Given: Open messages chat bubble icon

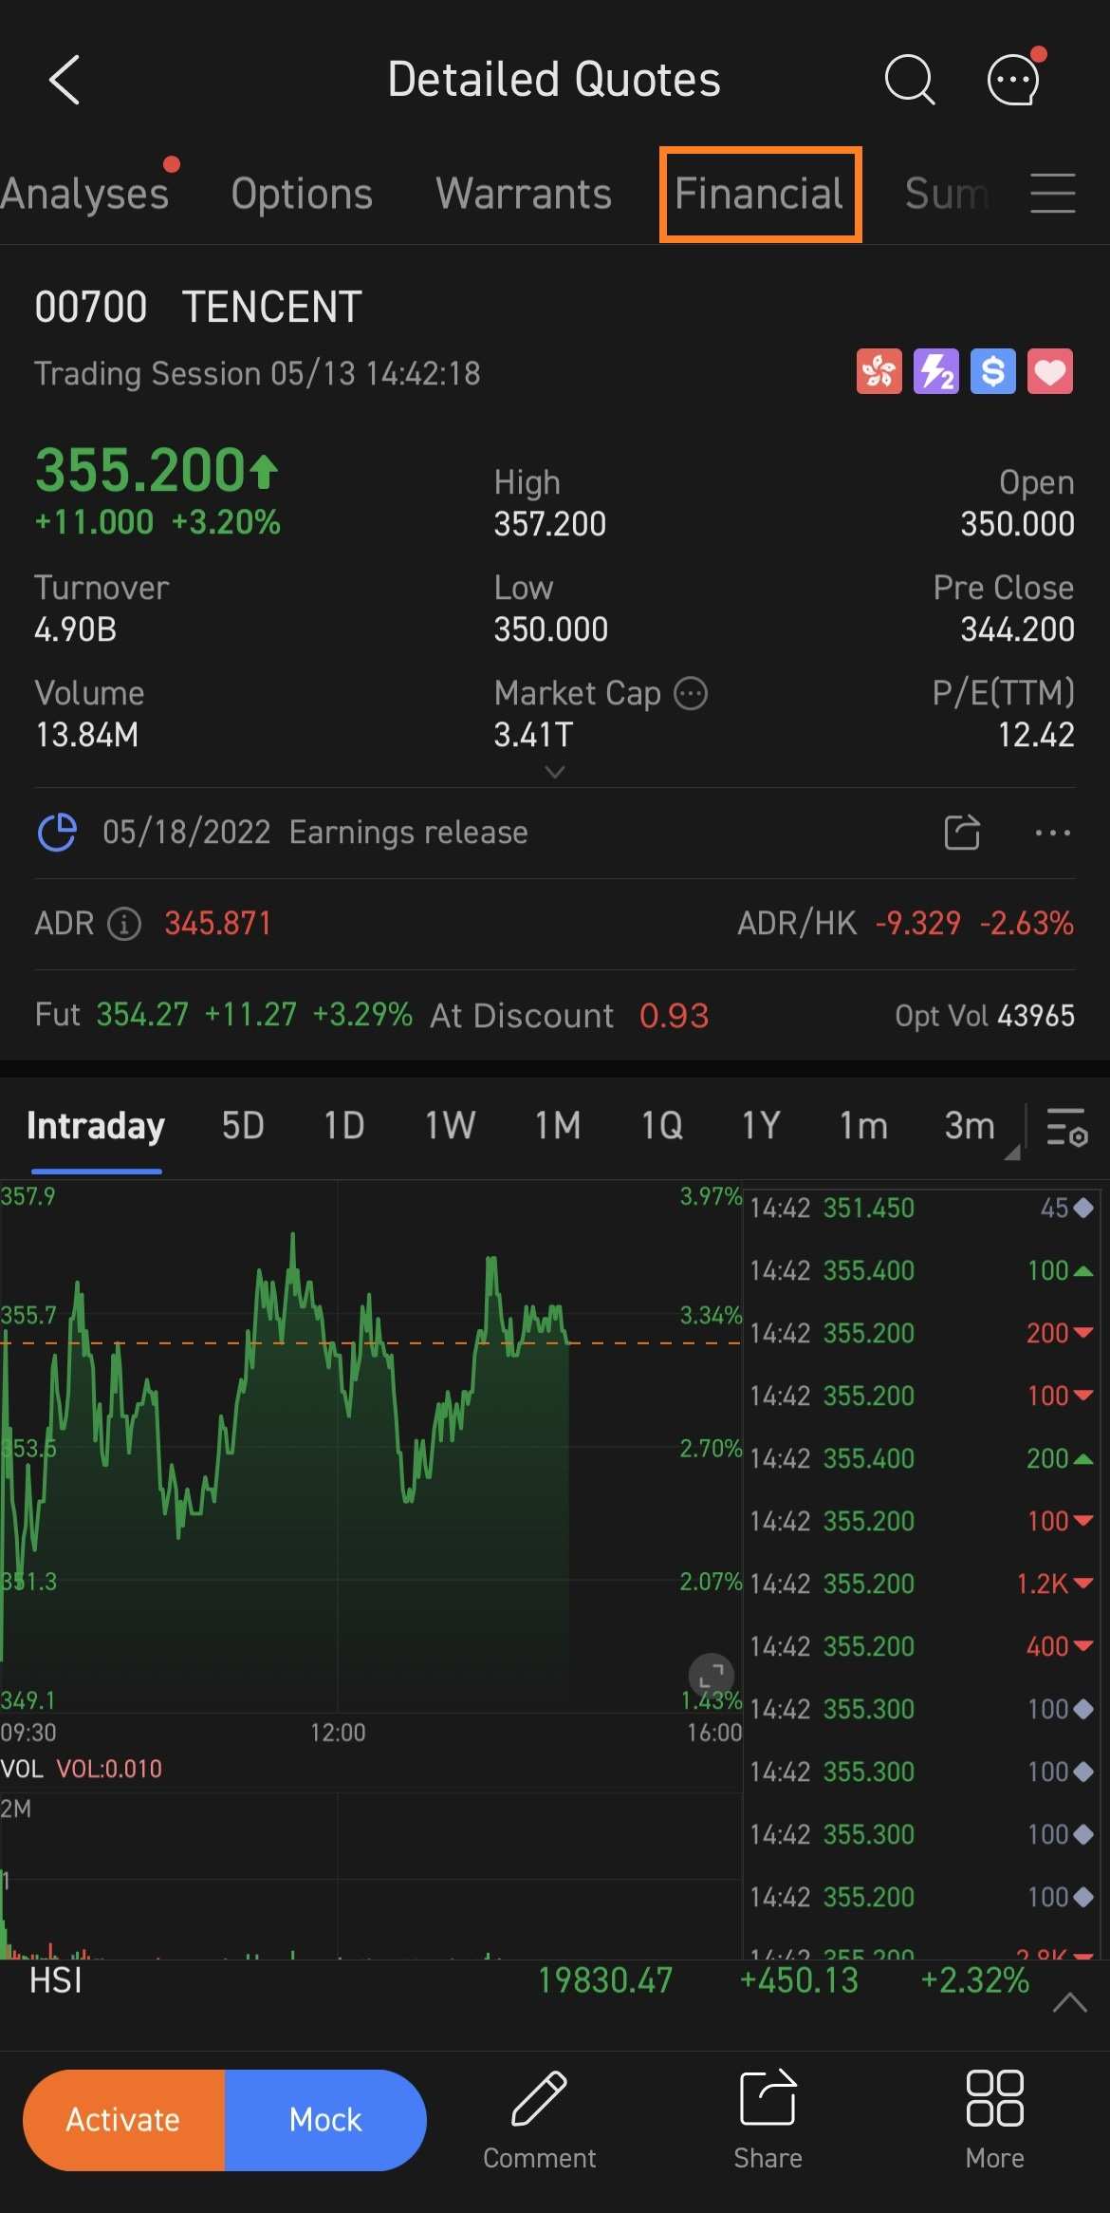Looking at the screenshot, I should tap(1015, 78).
